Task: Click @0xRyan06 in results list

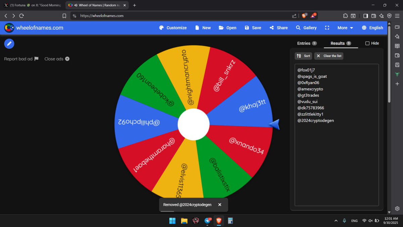Action: 308,83
